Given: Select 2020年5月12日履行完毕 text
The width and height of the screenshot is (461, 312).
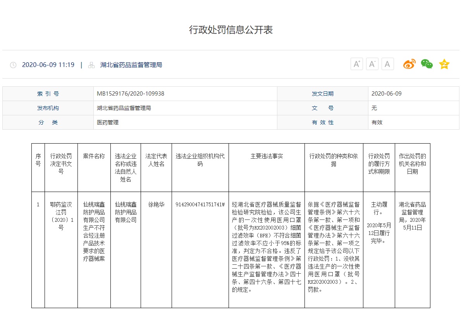Looking at the screenshot, I should click(x=379, y=233).
